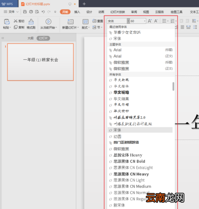Click the 重置 reset button

[x=98, y=21]
